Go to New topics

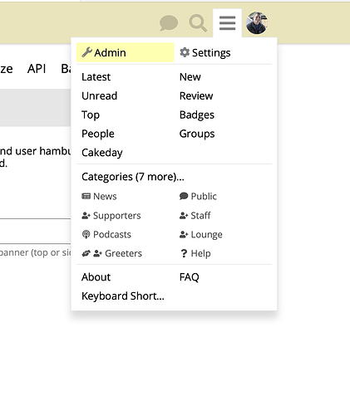[190, 77]
